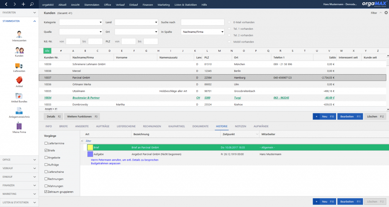Check Rechnungen in Vorgänge

[x=46, y=179]
